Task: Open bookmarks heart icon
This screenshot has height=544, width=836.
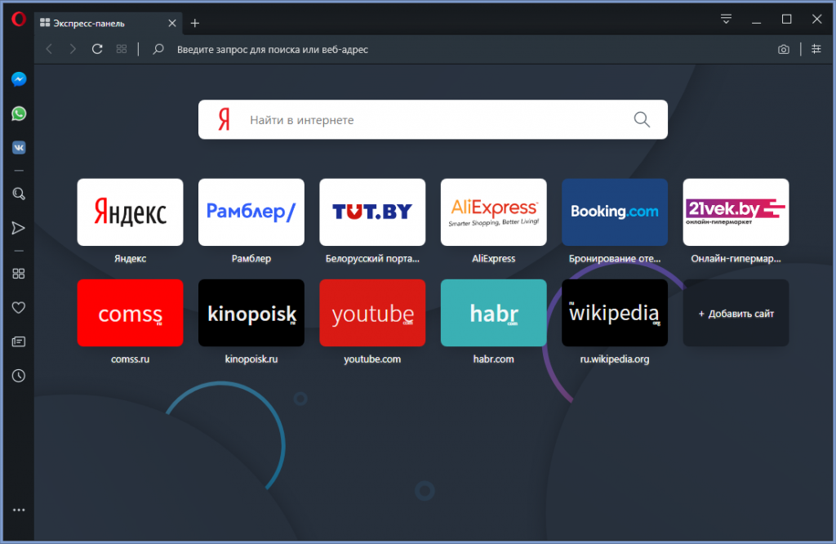Action: 19,308
